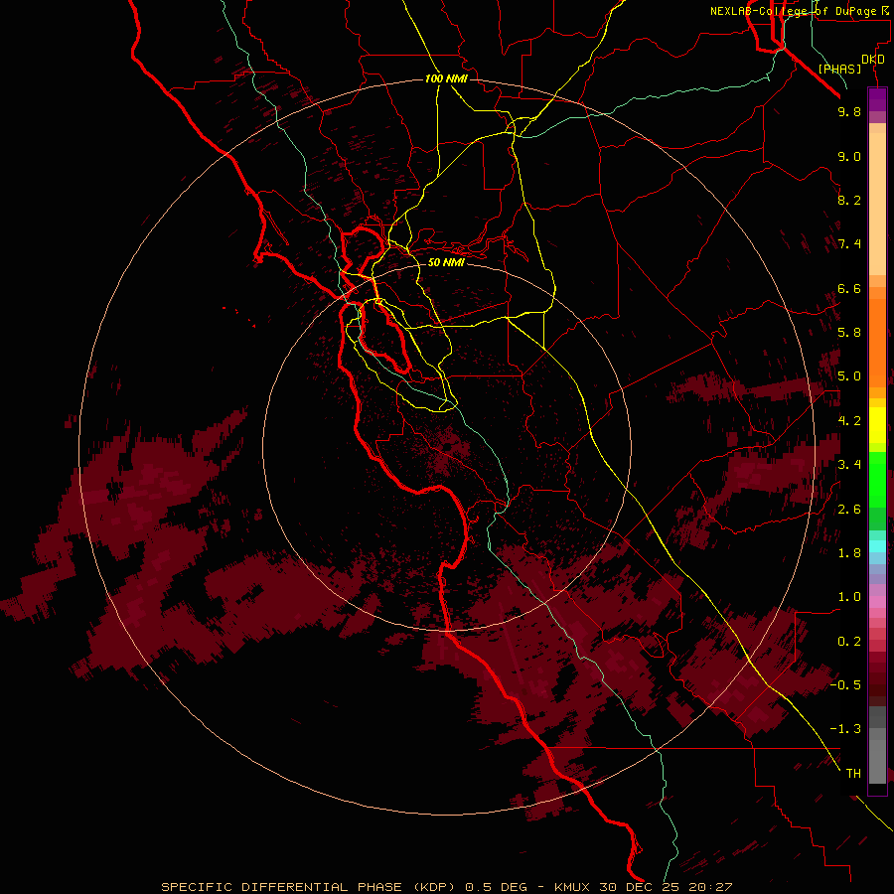The height and width of the screenshot is (894, 894).
Task: Click the DKD label above the color scale
Action: (873, 60)
